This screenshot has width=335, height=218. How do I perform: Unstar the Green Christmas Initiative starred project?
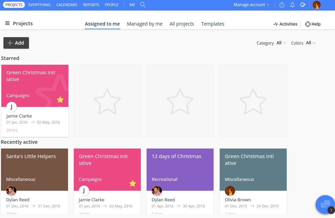tap(60, 100)
